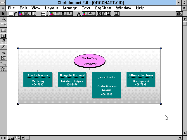Image resolution: width=187 pixels, height=140 pixels.
Task: Click the vertical scrollbar thumb
Action: click(185, 23)
